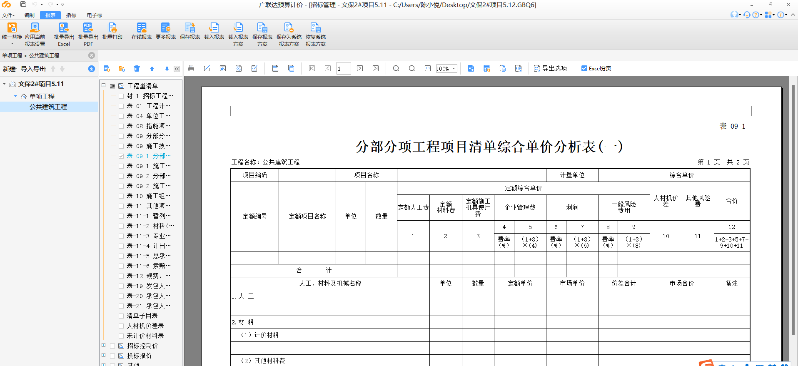Image resolution: width=798 pixels, height=366 pixels.
Task: Select 公共建筑工程 in project tree
Action: point(48,107)
